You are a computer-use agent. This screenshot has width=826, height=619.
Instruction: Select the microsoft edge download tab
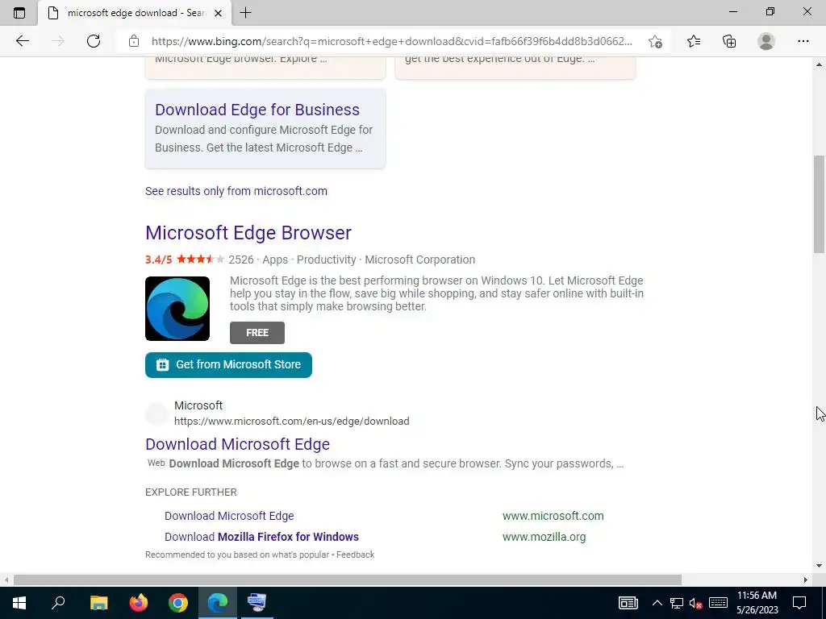pyautogui.click(x=135, y=13)
